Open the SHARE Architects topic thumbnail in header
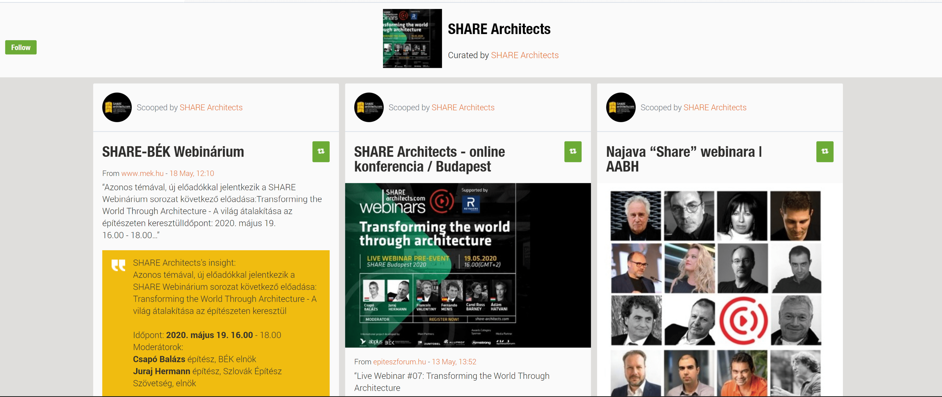The width and height of the screenshot is (942, 397). point(412,38)
